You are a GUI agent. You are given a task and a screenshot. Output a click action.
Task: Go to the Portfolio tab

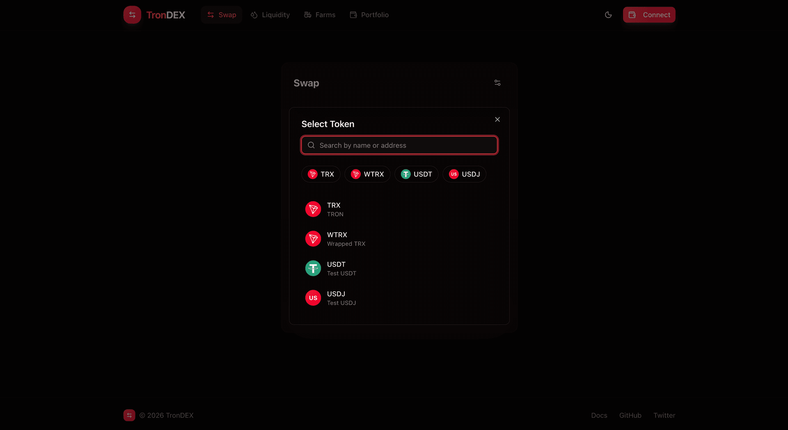tap(369, 15)
